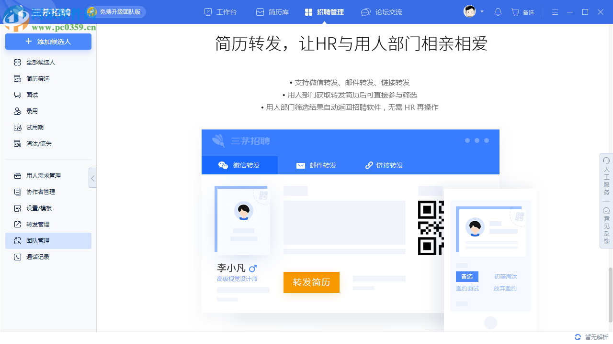View the 通话记录 call log
The image size is (613, 344).
click(40, 257)
